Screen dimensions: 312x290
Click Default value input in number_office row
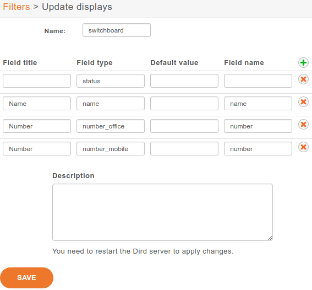[184, 126]
